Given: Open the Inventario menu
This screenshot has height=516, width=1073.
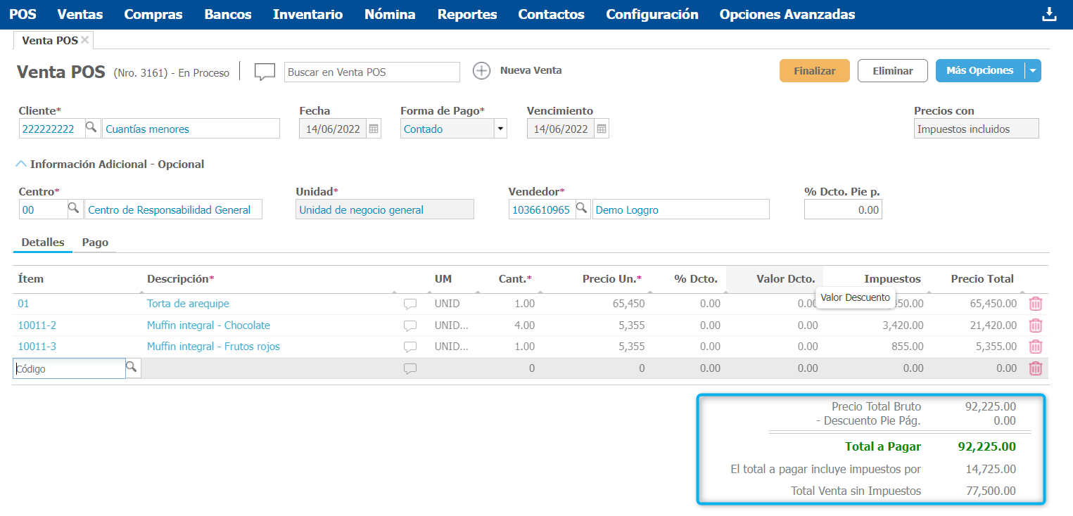Looking at the screenshot, I should point(307,15).
